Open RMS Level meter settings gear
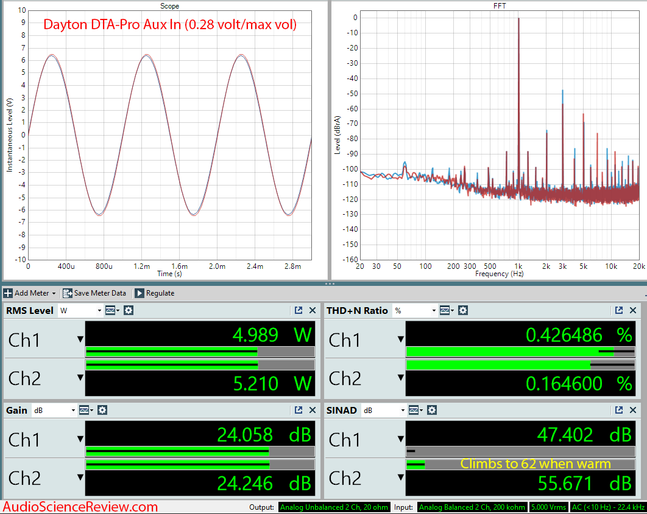Screen dimensions: 647x514 [129, 311]
